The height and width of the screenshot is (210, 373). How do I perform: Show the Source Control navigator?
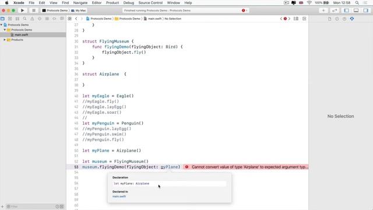10,19
